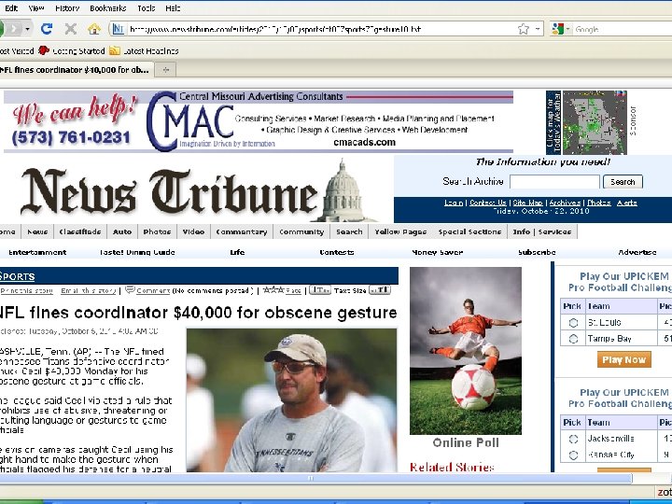Click the Stop loading X icon
Screen dimensions: 672x504
pos(70,29)
